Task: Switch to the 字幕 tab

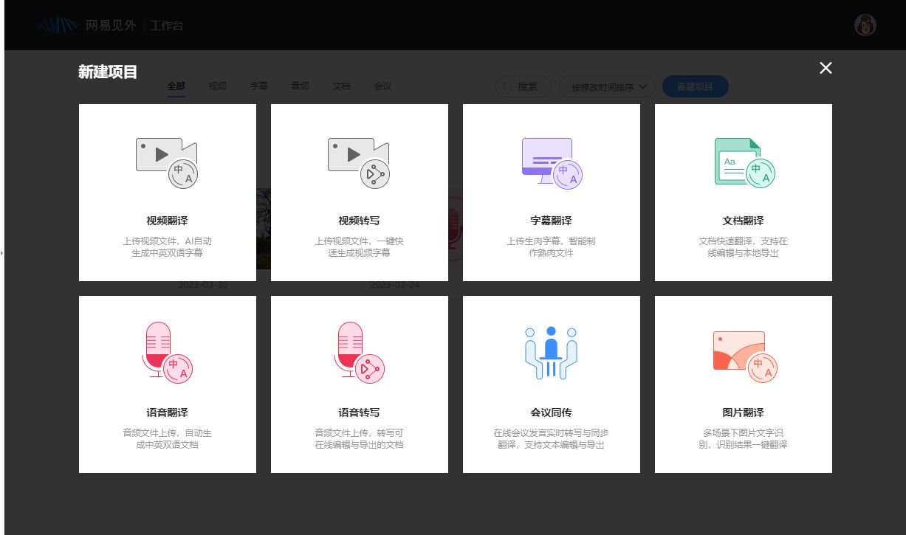Action: click(259, 86)
